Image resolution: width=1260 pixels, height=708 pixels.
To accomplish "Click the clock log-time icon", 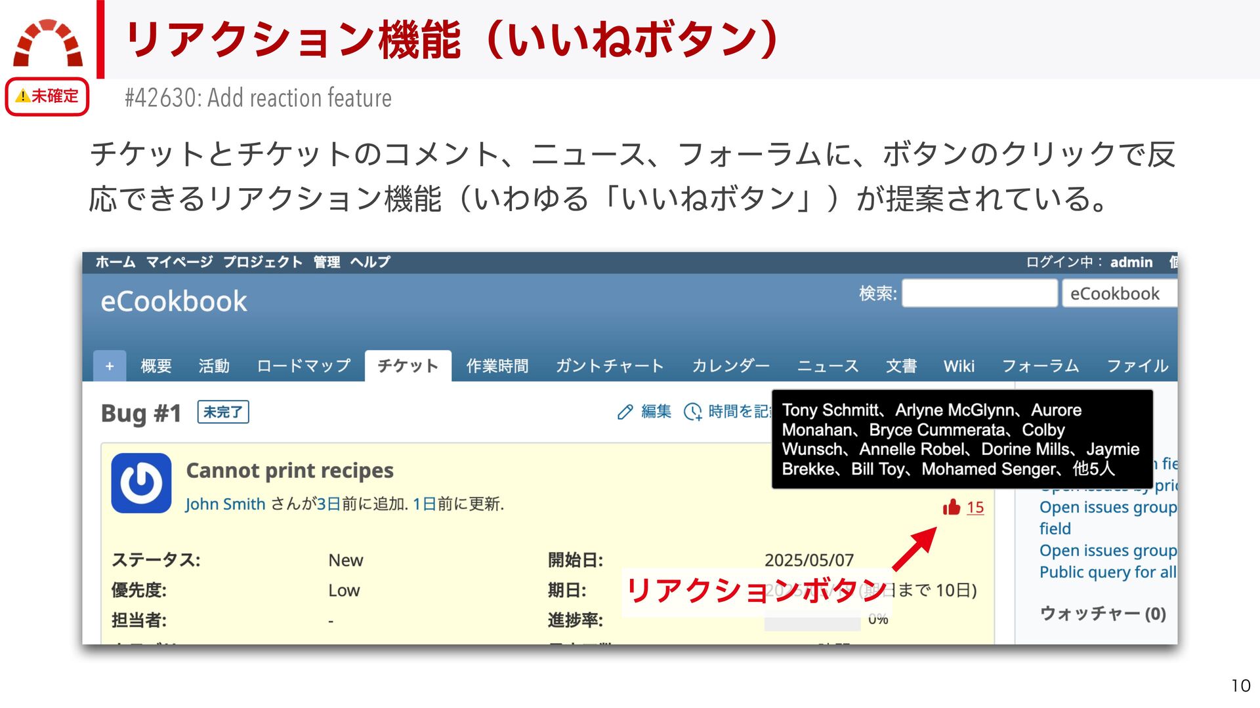I will click(692, 412).
